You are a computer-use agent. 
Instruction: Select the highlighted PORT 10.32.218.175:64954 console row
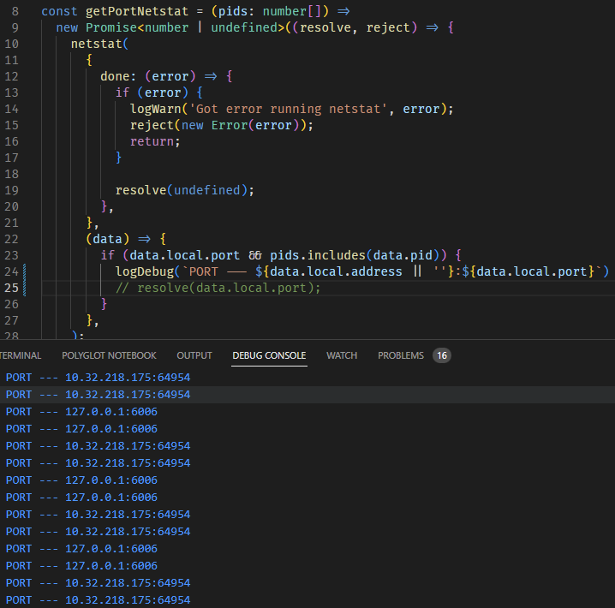[307, 395]
